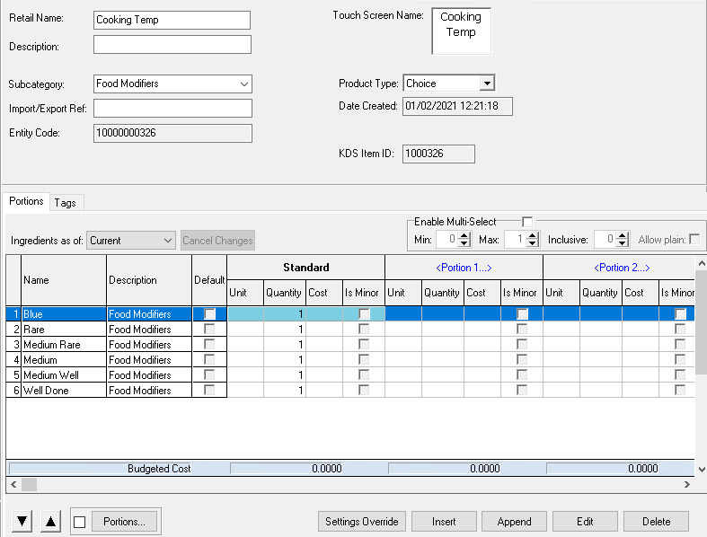Check the box beside Portions button
The width and height of the screenshot is (707, 537).
[79, 522]
